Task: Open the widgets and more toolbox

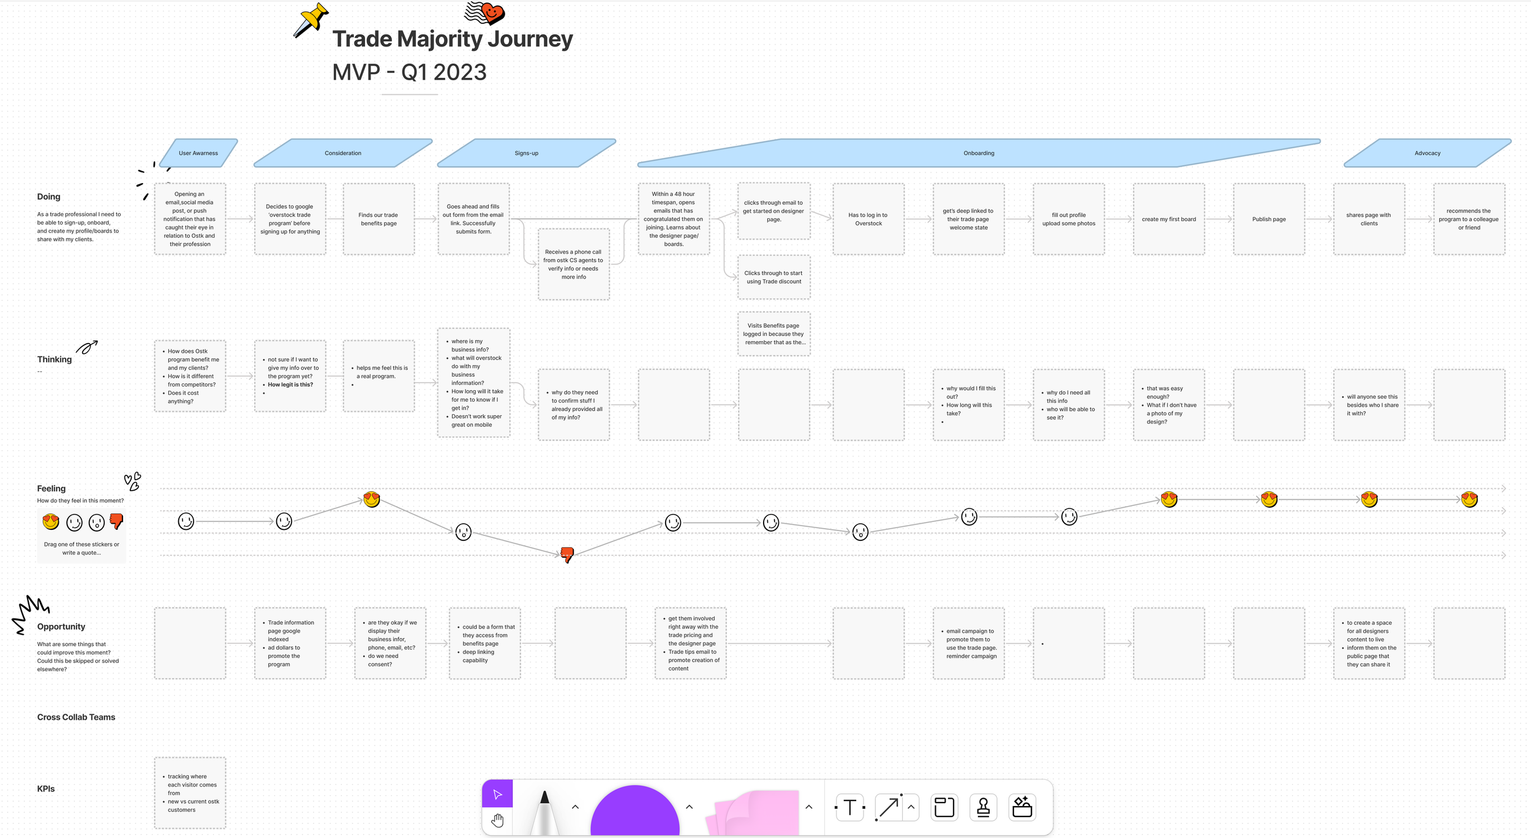Action: tap(1022, 807)
